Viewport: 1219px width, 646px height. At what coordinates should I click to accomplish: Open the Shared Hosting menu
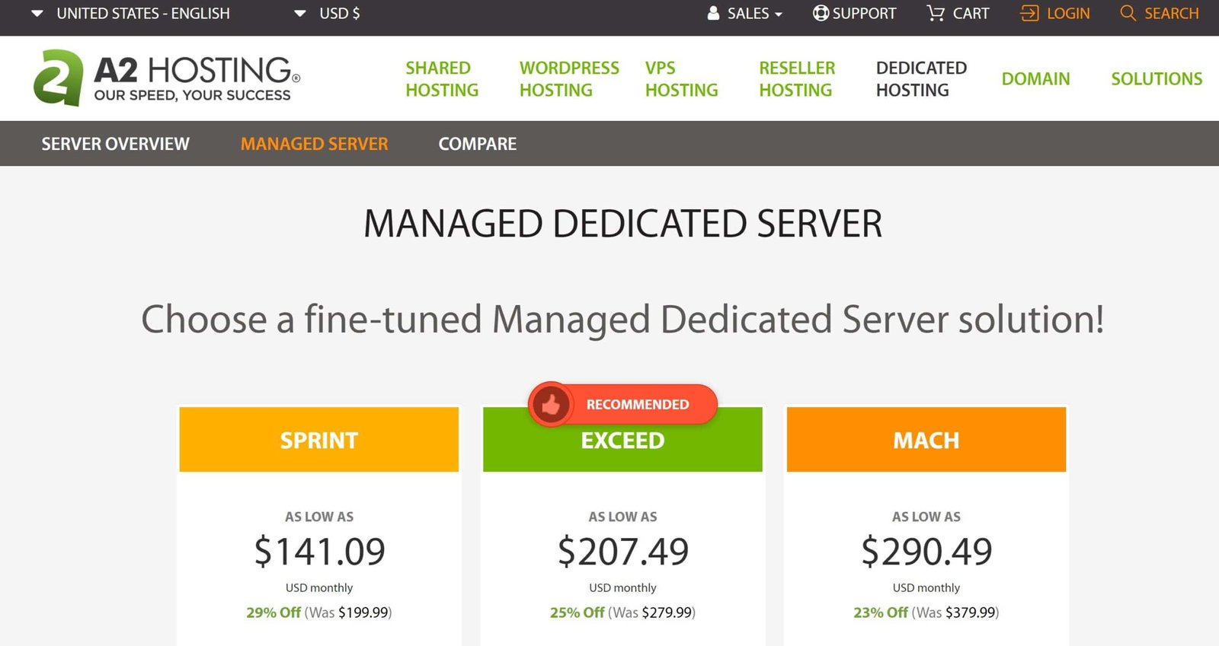pyautogui.click(x=442, y=78)
